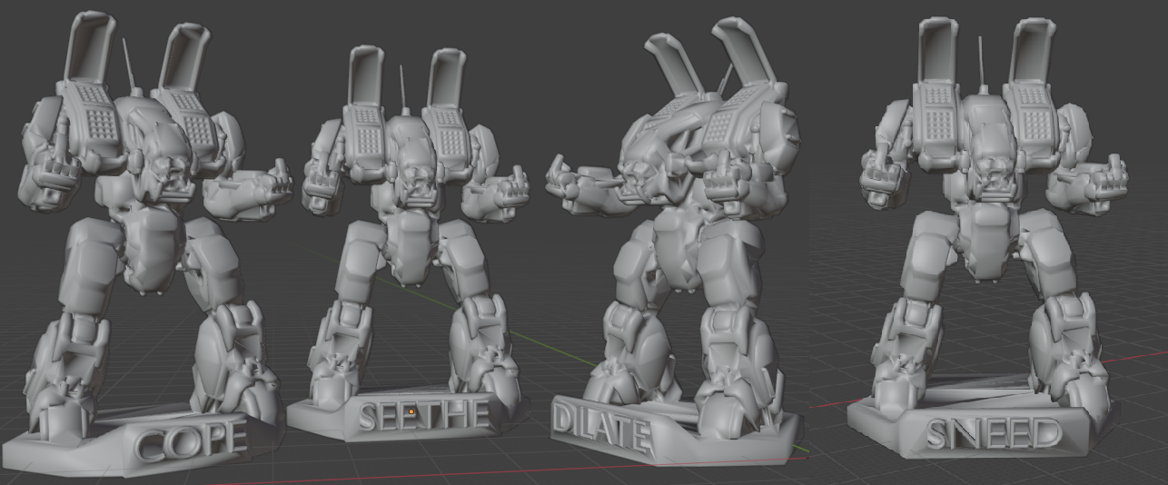
Task: Click the embossed COPE text on base
Action: [191, 441]
